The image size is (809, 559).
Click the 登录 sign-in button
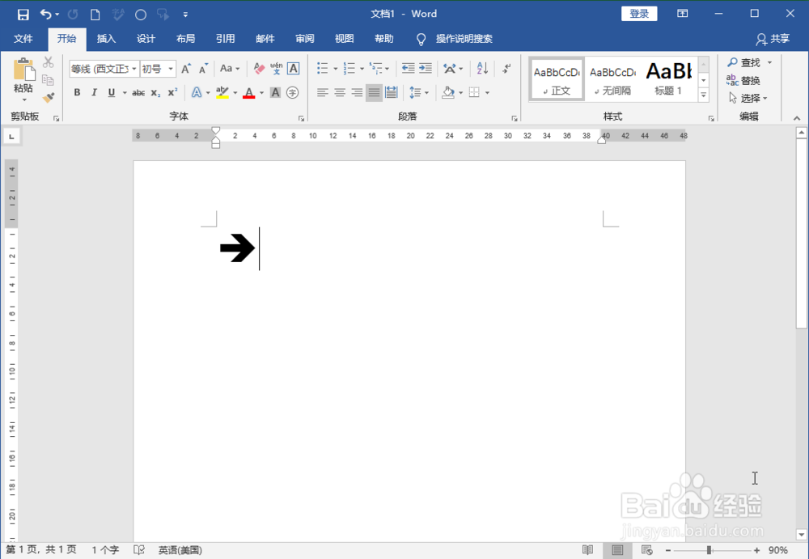[638, 13]
